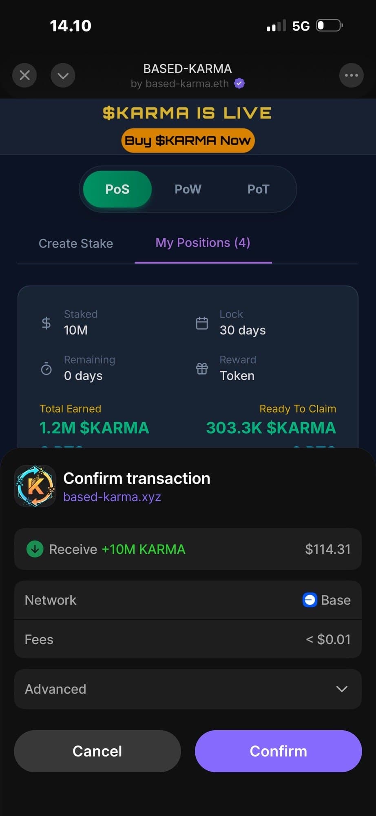Switch to the PoW mode
Image resolution: width=376 pixels, height=816 pixels.
tap(188, 189)
